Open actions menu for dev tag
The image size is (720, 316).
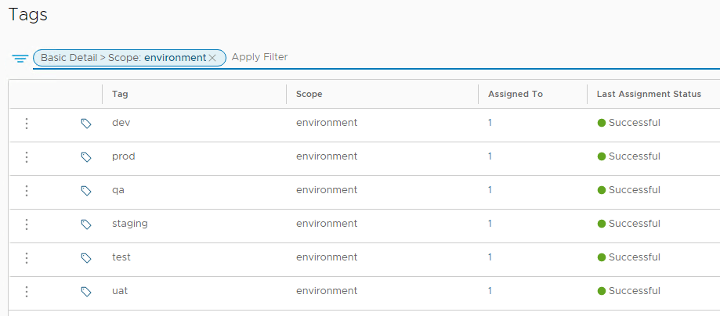pos(27,124)
